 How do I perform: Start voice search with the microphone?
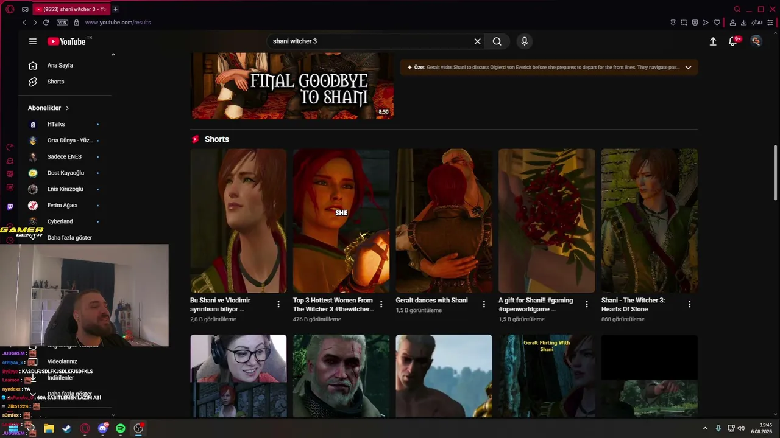pyautogui.click(x=524, y=41)
